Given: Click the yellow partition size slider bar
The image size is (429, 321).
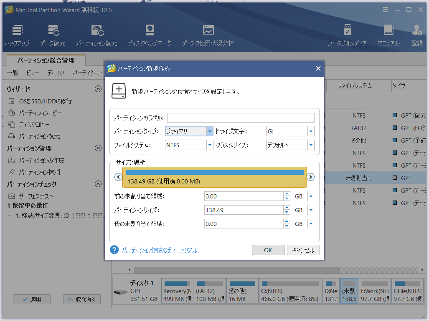Looking at the screenshot, I should (214, 177).
